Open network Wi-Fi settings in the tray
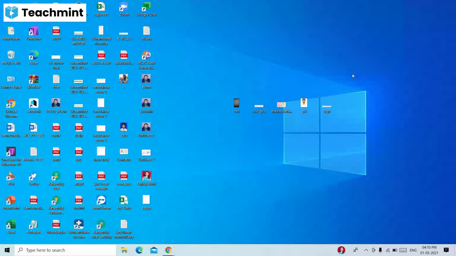 [x=388, y=250]
